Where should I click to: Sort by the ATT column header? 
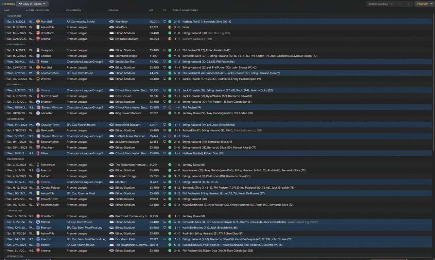151,10
